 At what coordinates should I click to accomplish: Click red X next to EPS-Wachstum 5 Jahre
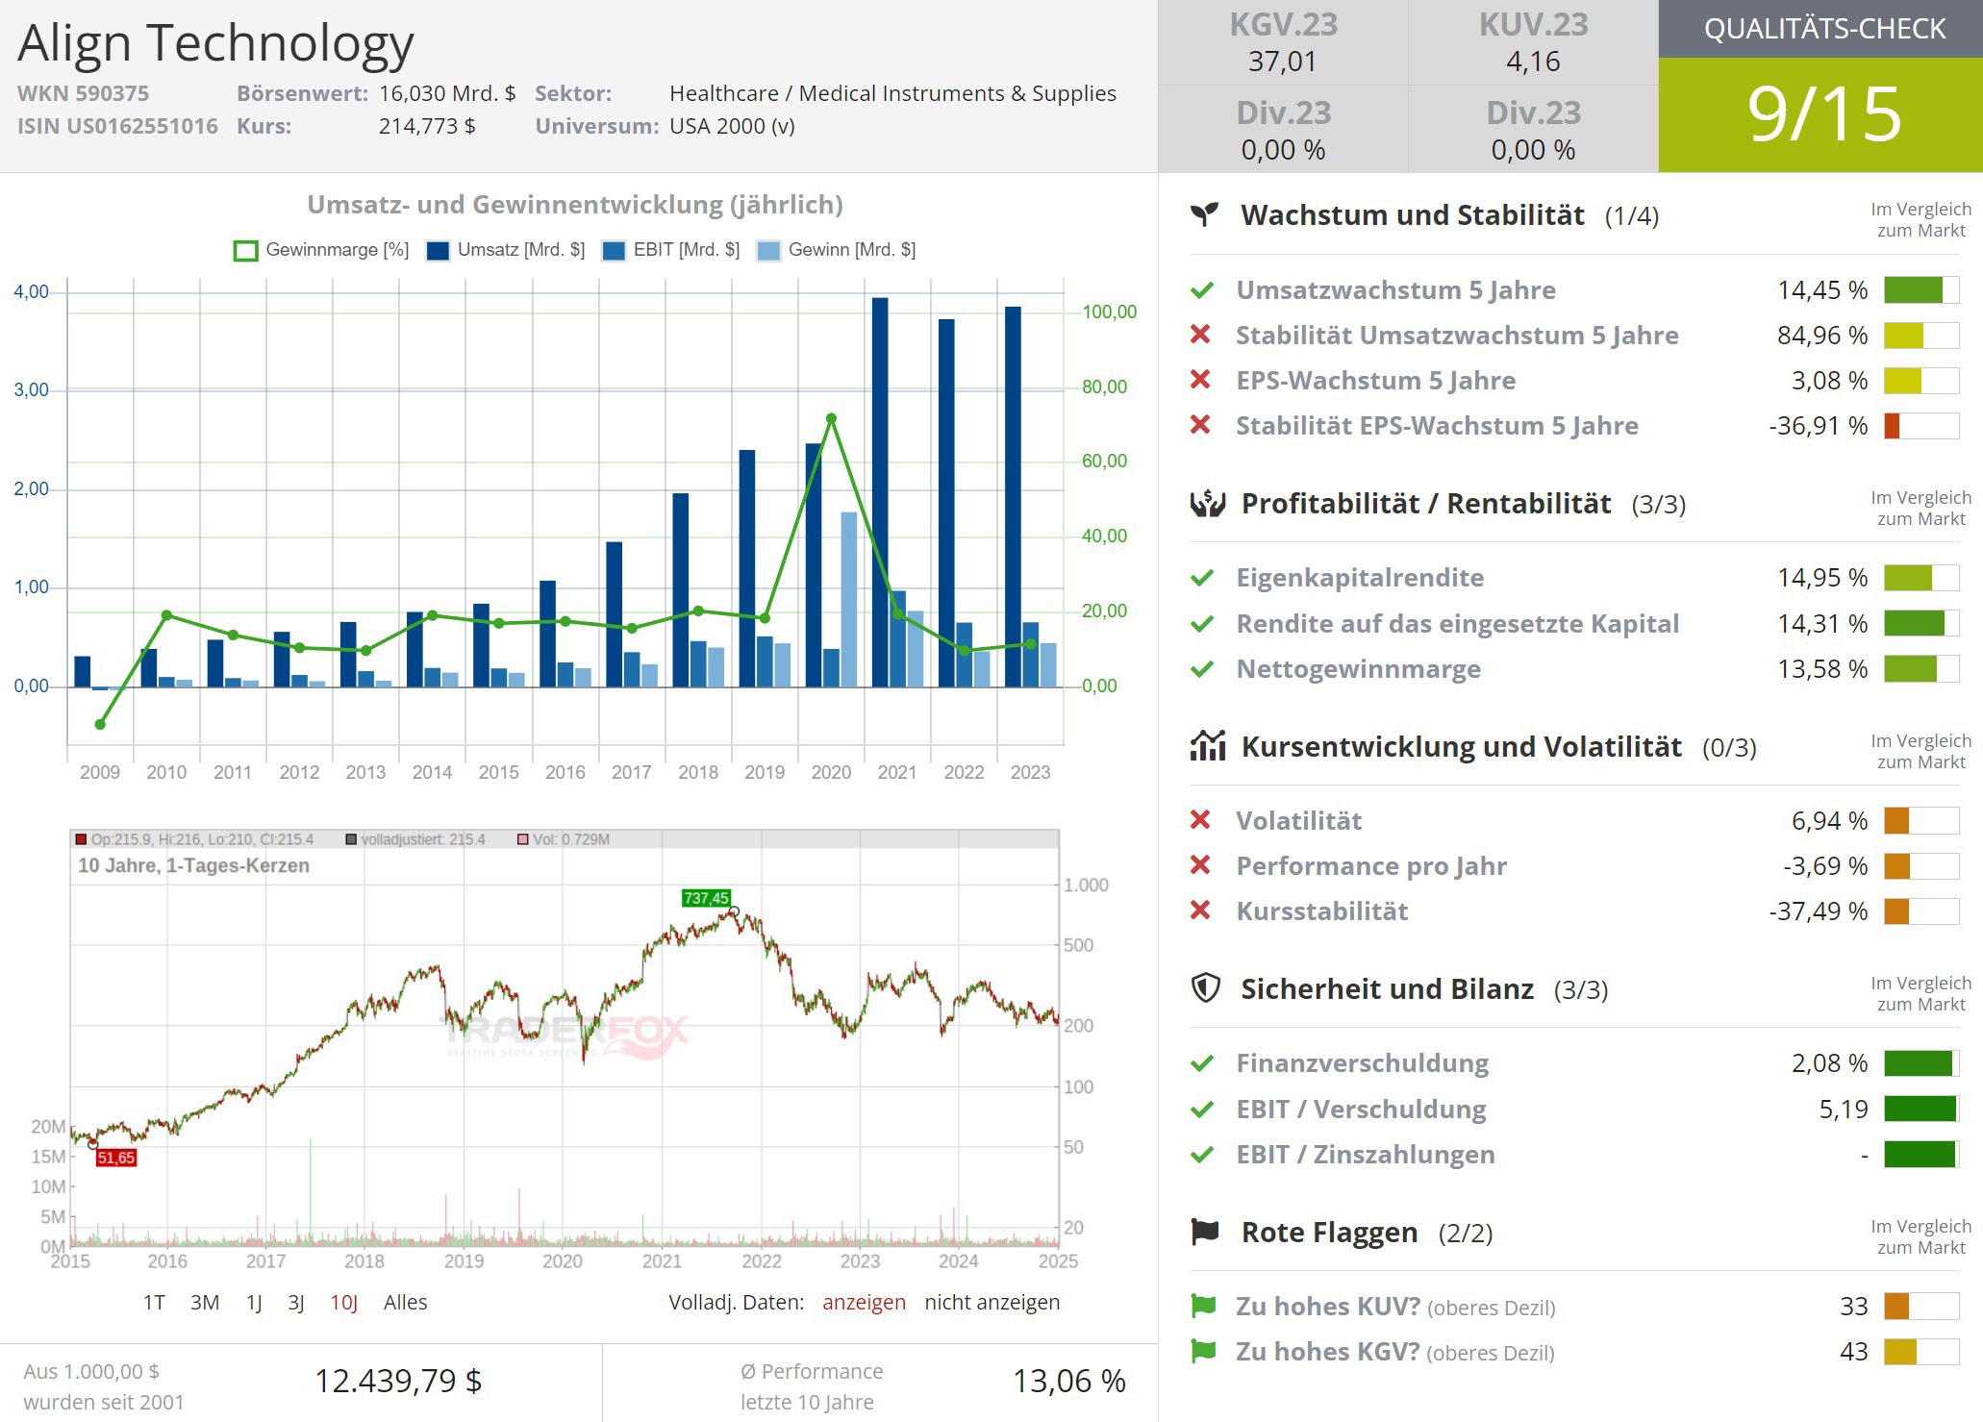point(1200,380)
